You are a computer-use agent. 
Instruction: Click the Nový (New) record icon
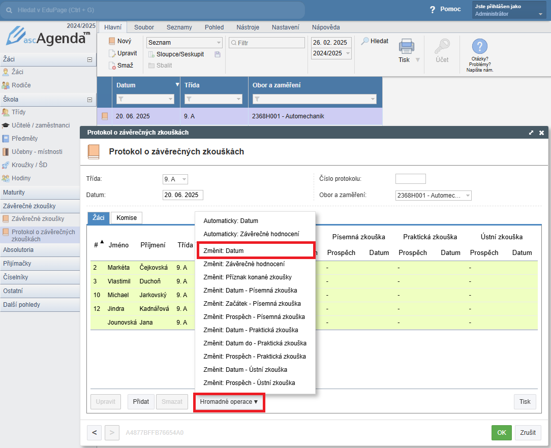point(112,42)
